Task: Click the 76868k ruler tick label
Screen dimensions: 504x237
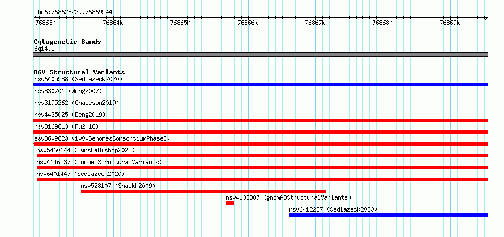Action: [382, 23]
